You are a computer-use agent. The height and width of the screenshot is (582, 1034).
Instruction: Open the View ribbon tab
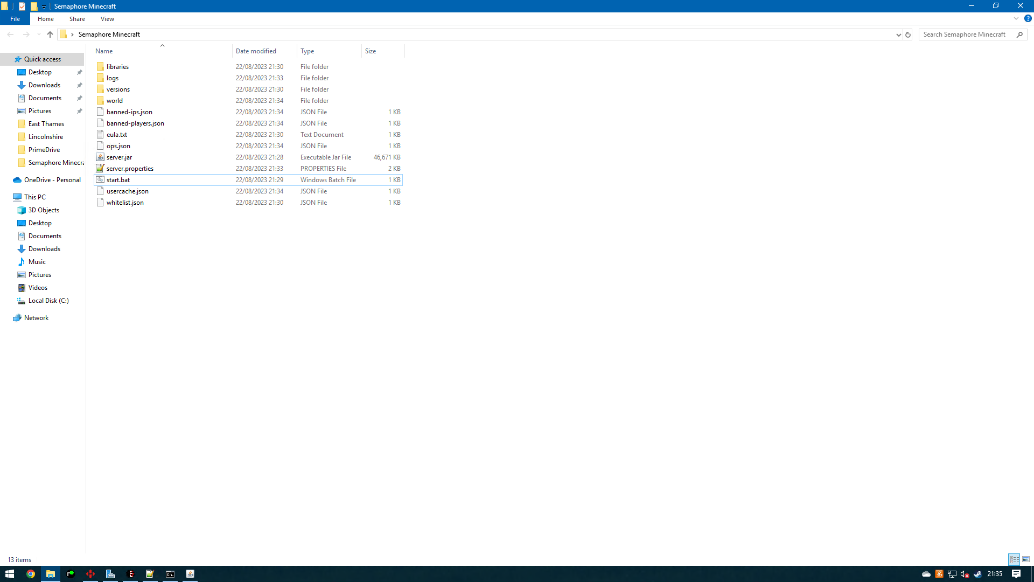click(107, 19)
